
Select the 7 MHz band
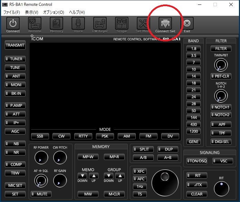tap(193, 62)
